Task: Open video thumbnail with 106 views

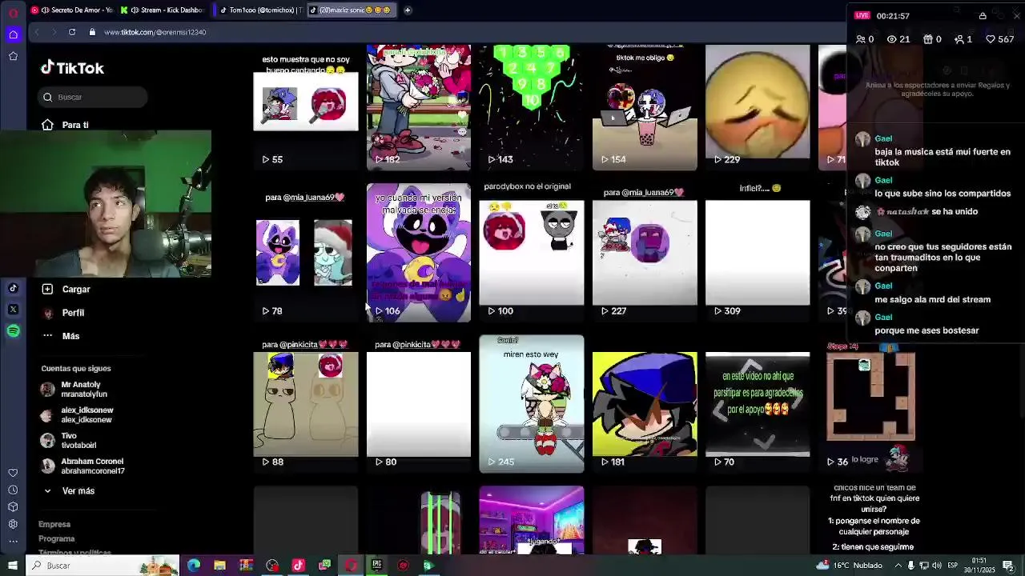Action: 419,253
